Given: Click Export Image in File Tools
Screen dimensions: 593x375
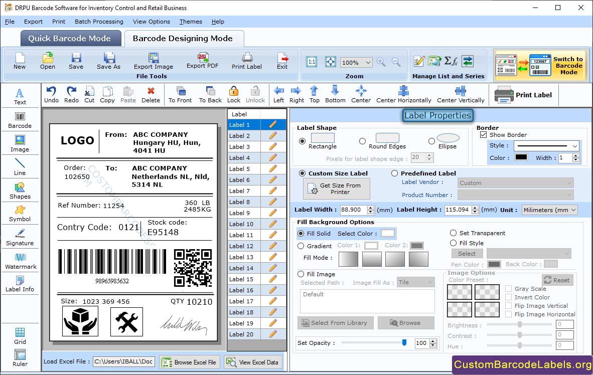Looking at the screenshot, I should click(153, 61).
